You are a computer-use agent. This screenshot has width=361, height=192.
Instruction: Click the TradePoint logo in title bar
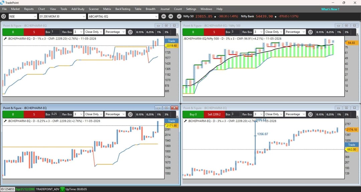click(x=2, y=3)
